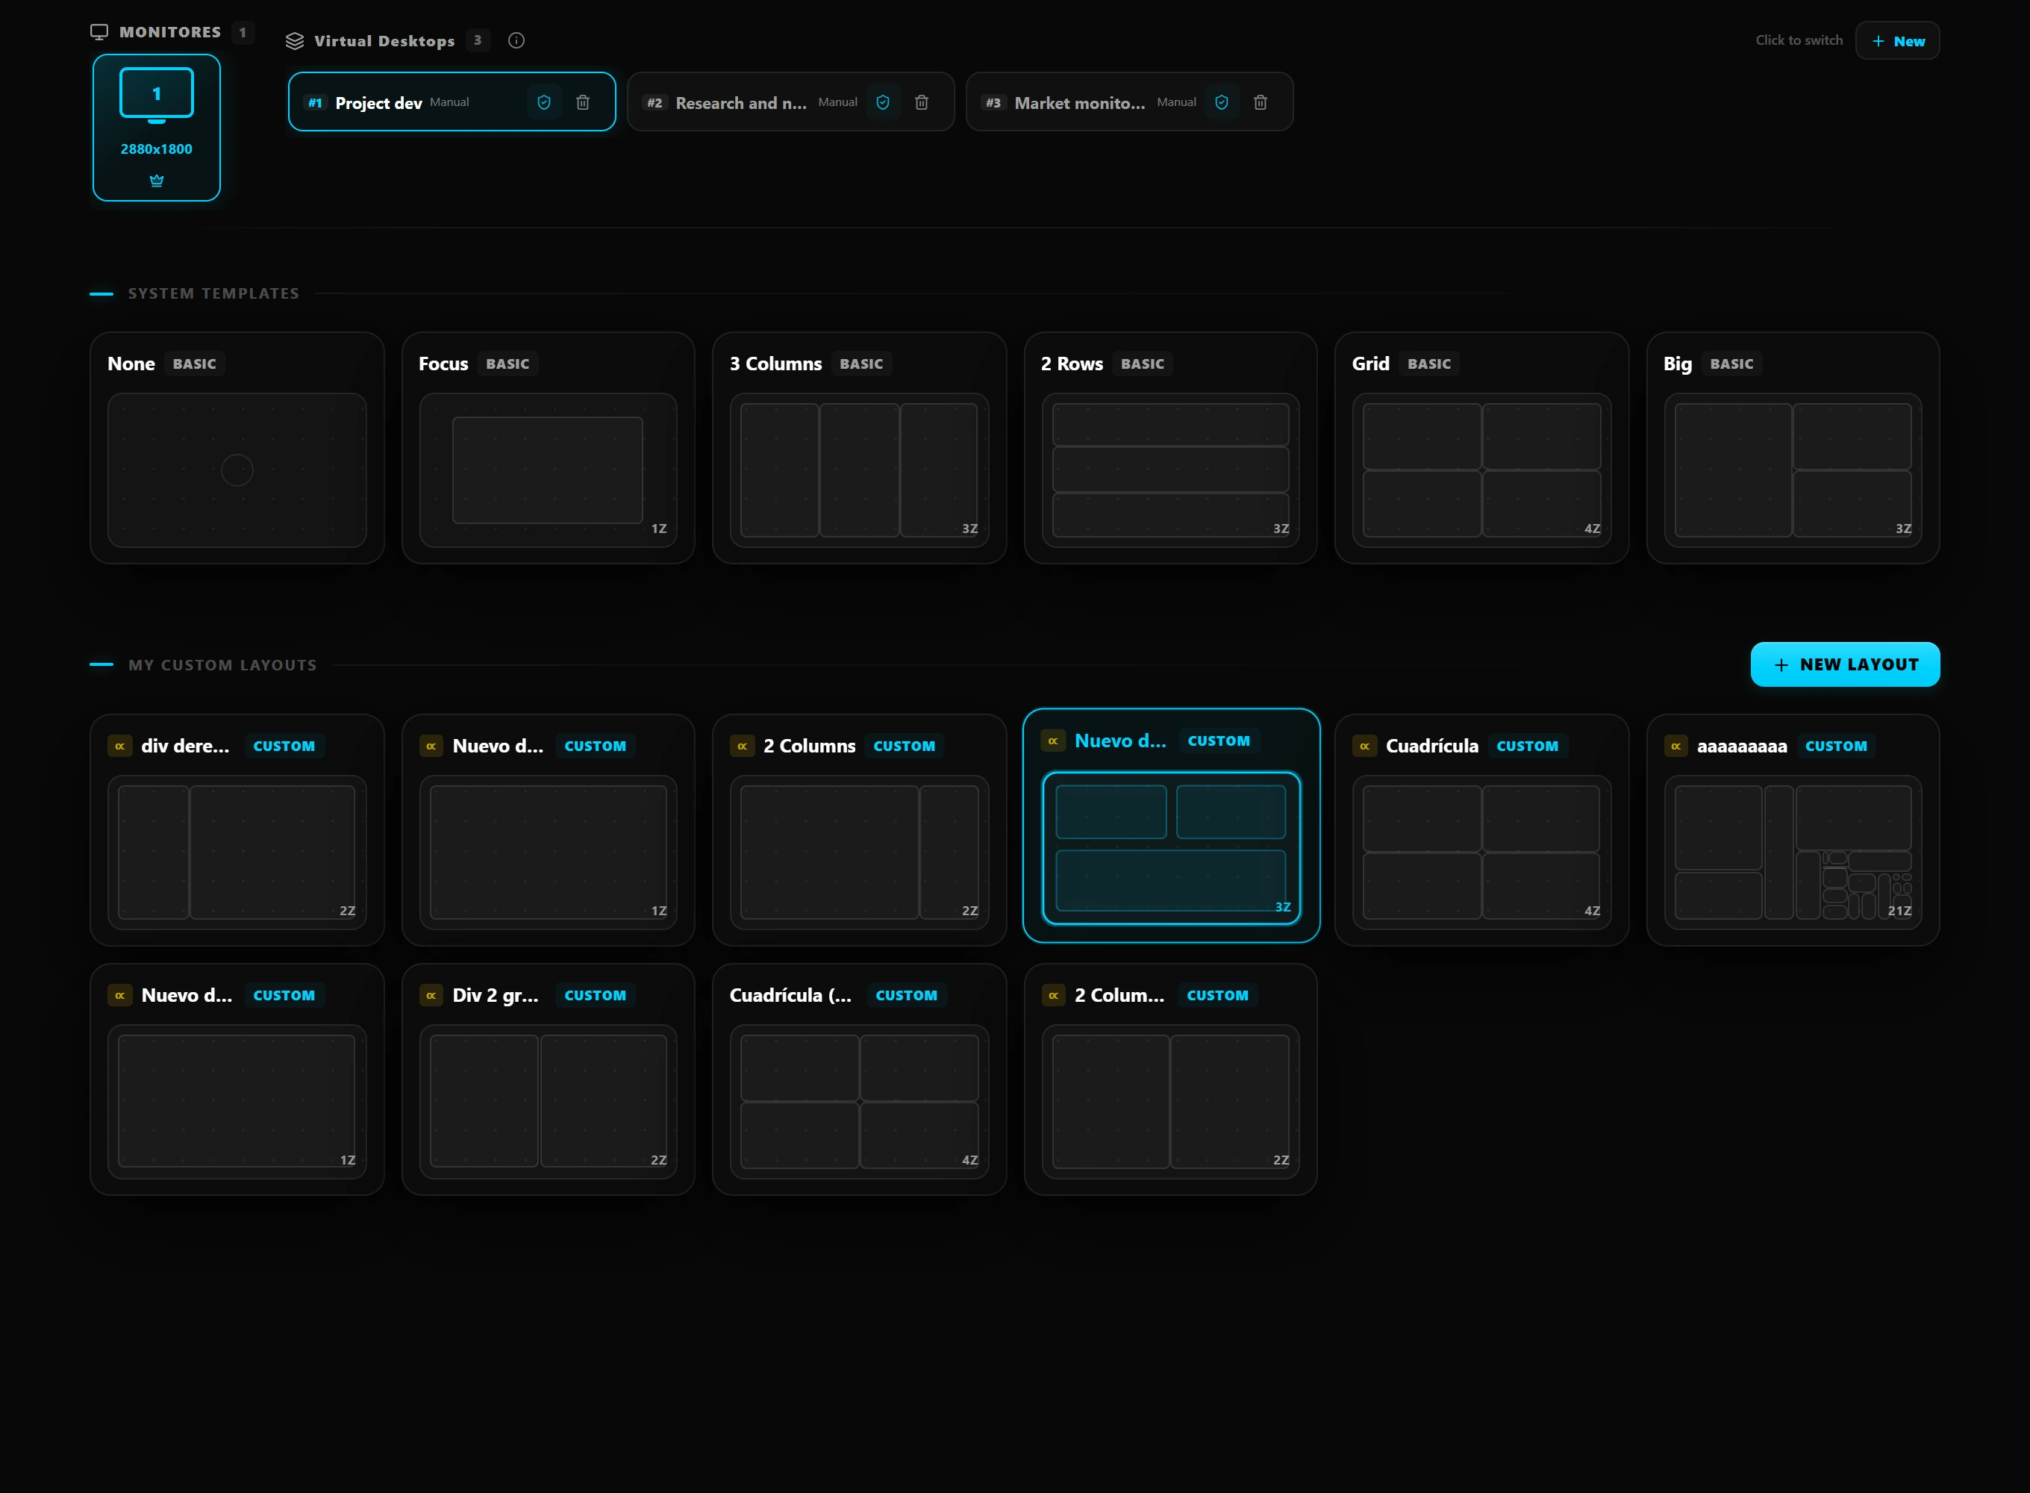Click the badge icon on 2 Colum... layout
Screen dimensions: 2030x1493
(1053, 995)
